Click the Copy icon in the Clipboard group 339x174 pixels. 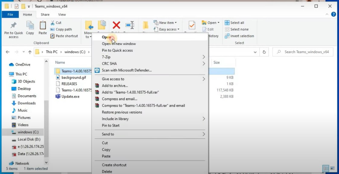[x=30, y=26]
